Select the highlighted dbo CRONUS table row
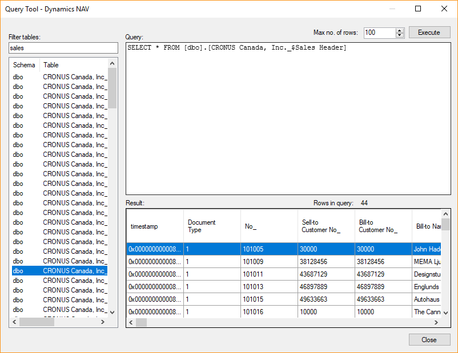Screen dimensions: 458x353 (59, 271)
